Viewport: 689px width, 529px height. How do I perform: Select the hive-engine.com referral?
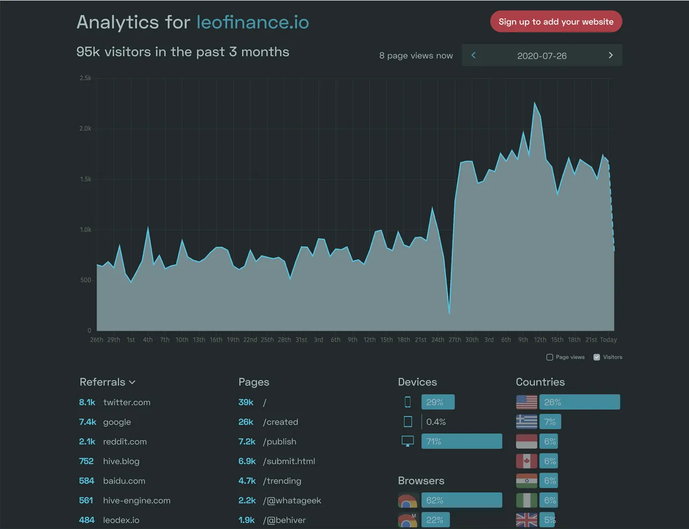(x=137, y=501)
